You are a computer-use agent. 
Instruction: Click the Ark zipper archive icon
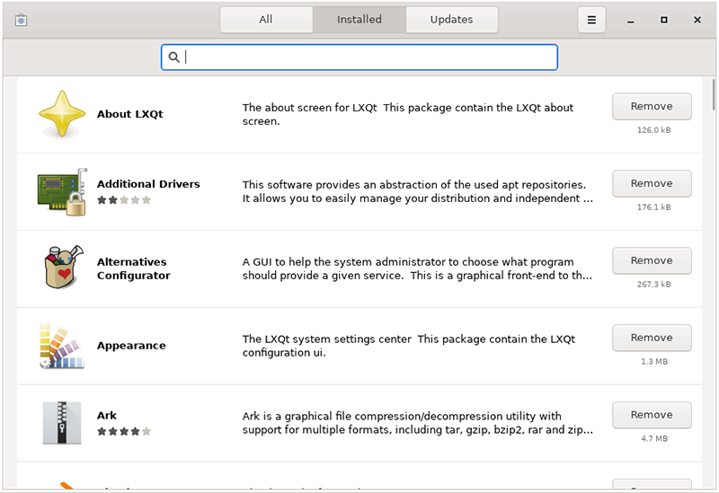coord(62,423)
